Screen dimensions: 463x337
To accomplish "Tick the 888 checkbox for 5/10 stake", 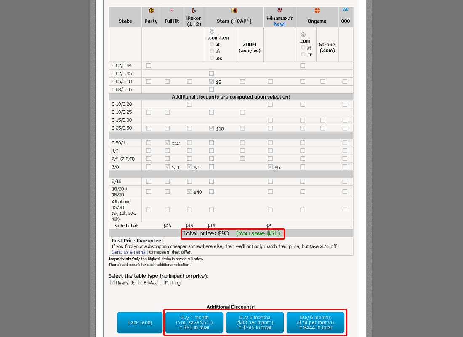I will (x=345, y=182).
